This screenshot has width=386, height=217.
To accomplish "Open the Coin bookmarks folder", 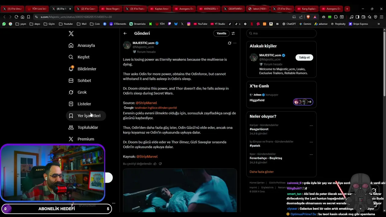I will 95,24.
